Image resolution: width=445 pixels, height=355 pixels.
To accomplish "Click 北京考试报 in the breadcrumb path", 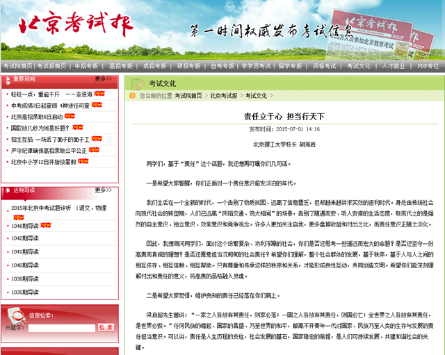I will (x=223, y=96).
